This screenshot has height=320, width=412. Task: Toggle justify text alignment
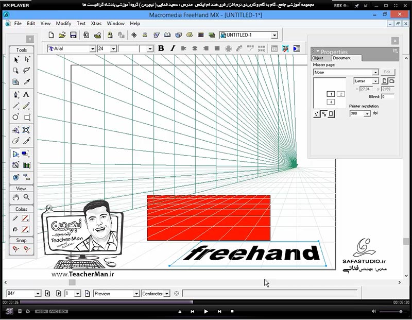[217, 48]
